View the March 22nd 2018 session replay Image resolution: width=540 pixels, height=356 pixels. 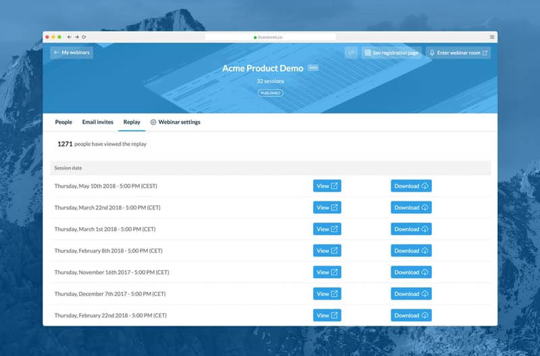pyautogui.click(x=327, y=207)
